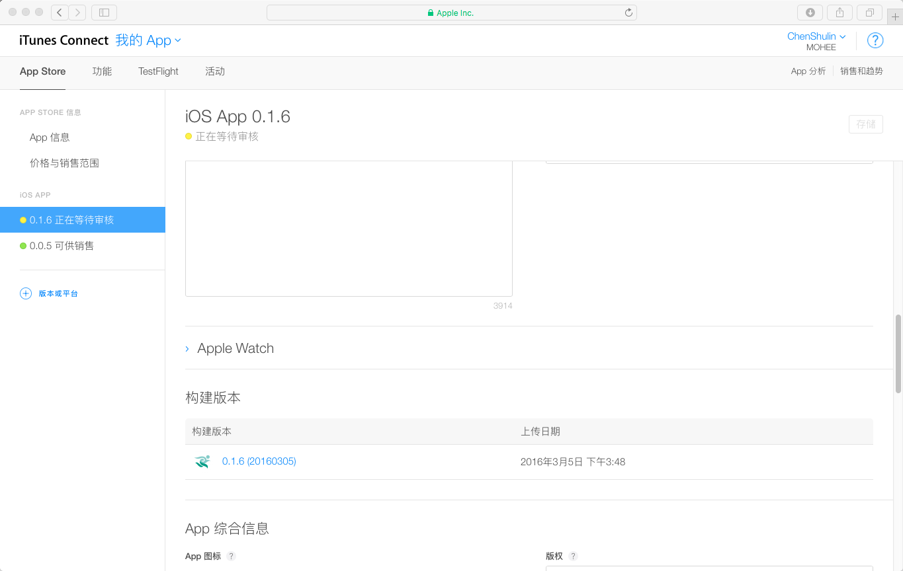Screen dimensions: 903x571
Task: Click the iOS App 0.1.6 heading
Action: [x=237, y=116]
